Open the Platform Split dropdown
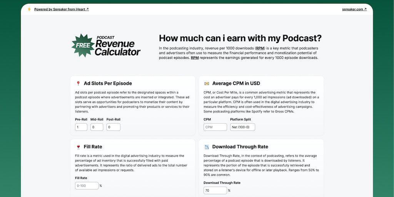The height and width of the screenshot is (197, 394). click(242, 127)
